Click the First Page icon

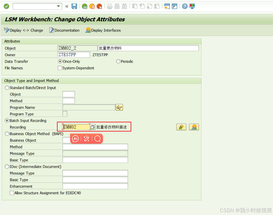pyautogui.click(x=134, y=6)
